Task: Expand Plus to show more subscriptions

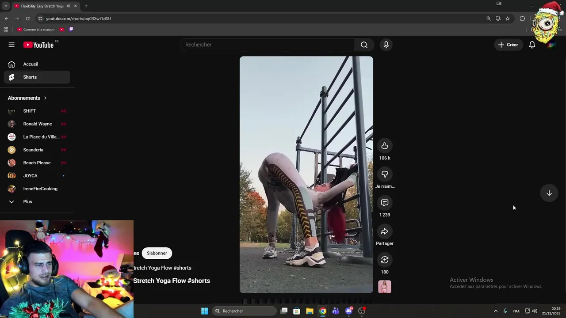Action: pos(37,201)
